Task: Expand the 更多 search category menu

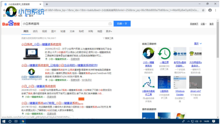Action: (109, 31)
